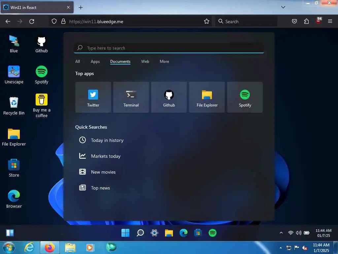This screenshot has width=338, height=254.
Task: Select the Documents search tab
Action: coord(120,62)
